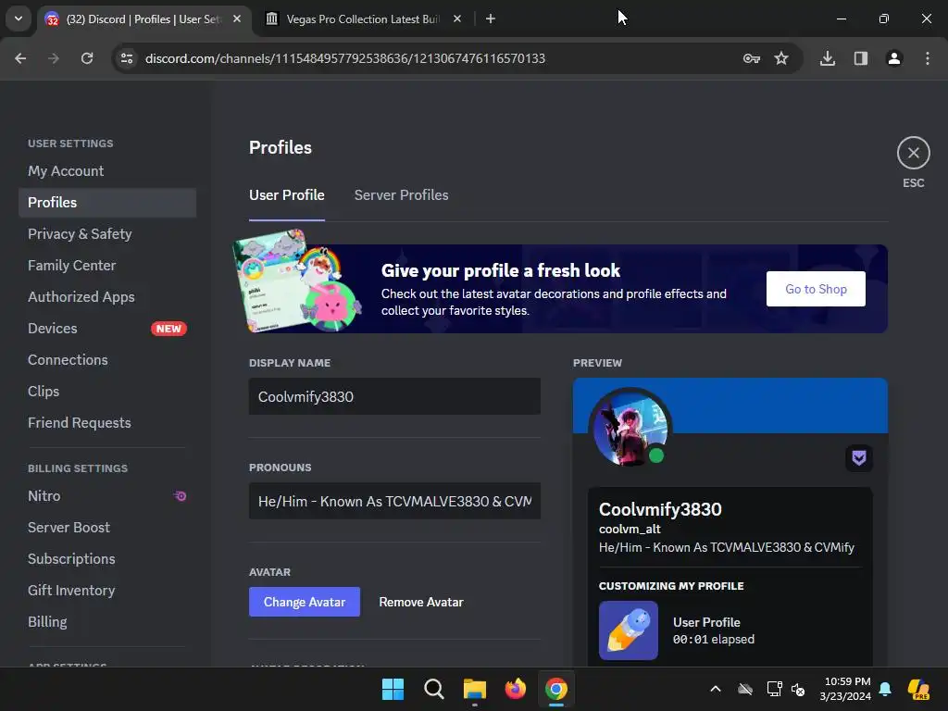
Task: Click the browser back arrow
Action: pos(20,58)
